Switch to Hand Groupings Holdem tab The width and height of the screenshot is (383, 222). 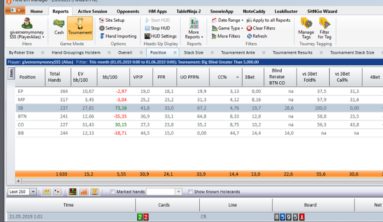[76, 52]
